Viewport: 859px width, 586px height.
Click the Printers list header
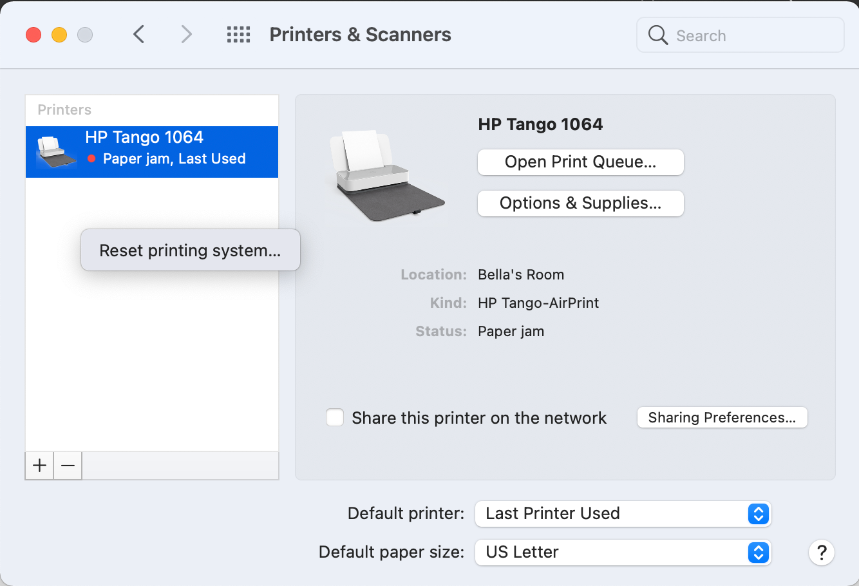tap(64, 109)
